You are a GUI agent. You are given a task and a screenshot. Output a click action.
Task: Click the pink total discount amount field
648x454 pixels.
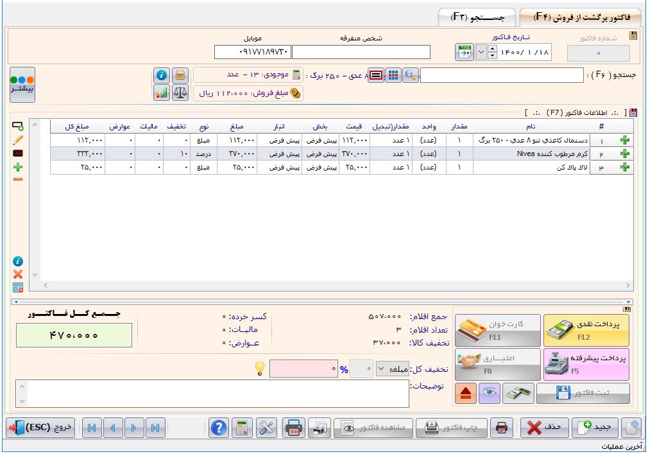point(304,369)
